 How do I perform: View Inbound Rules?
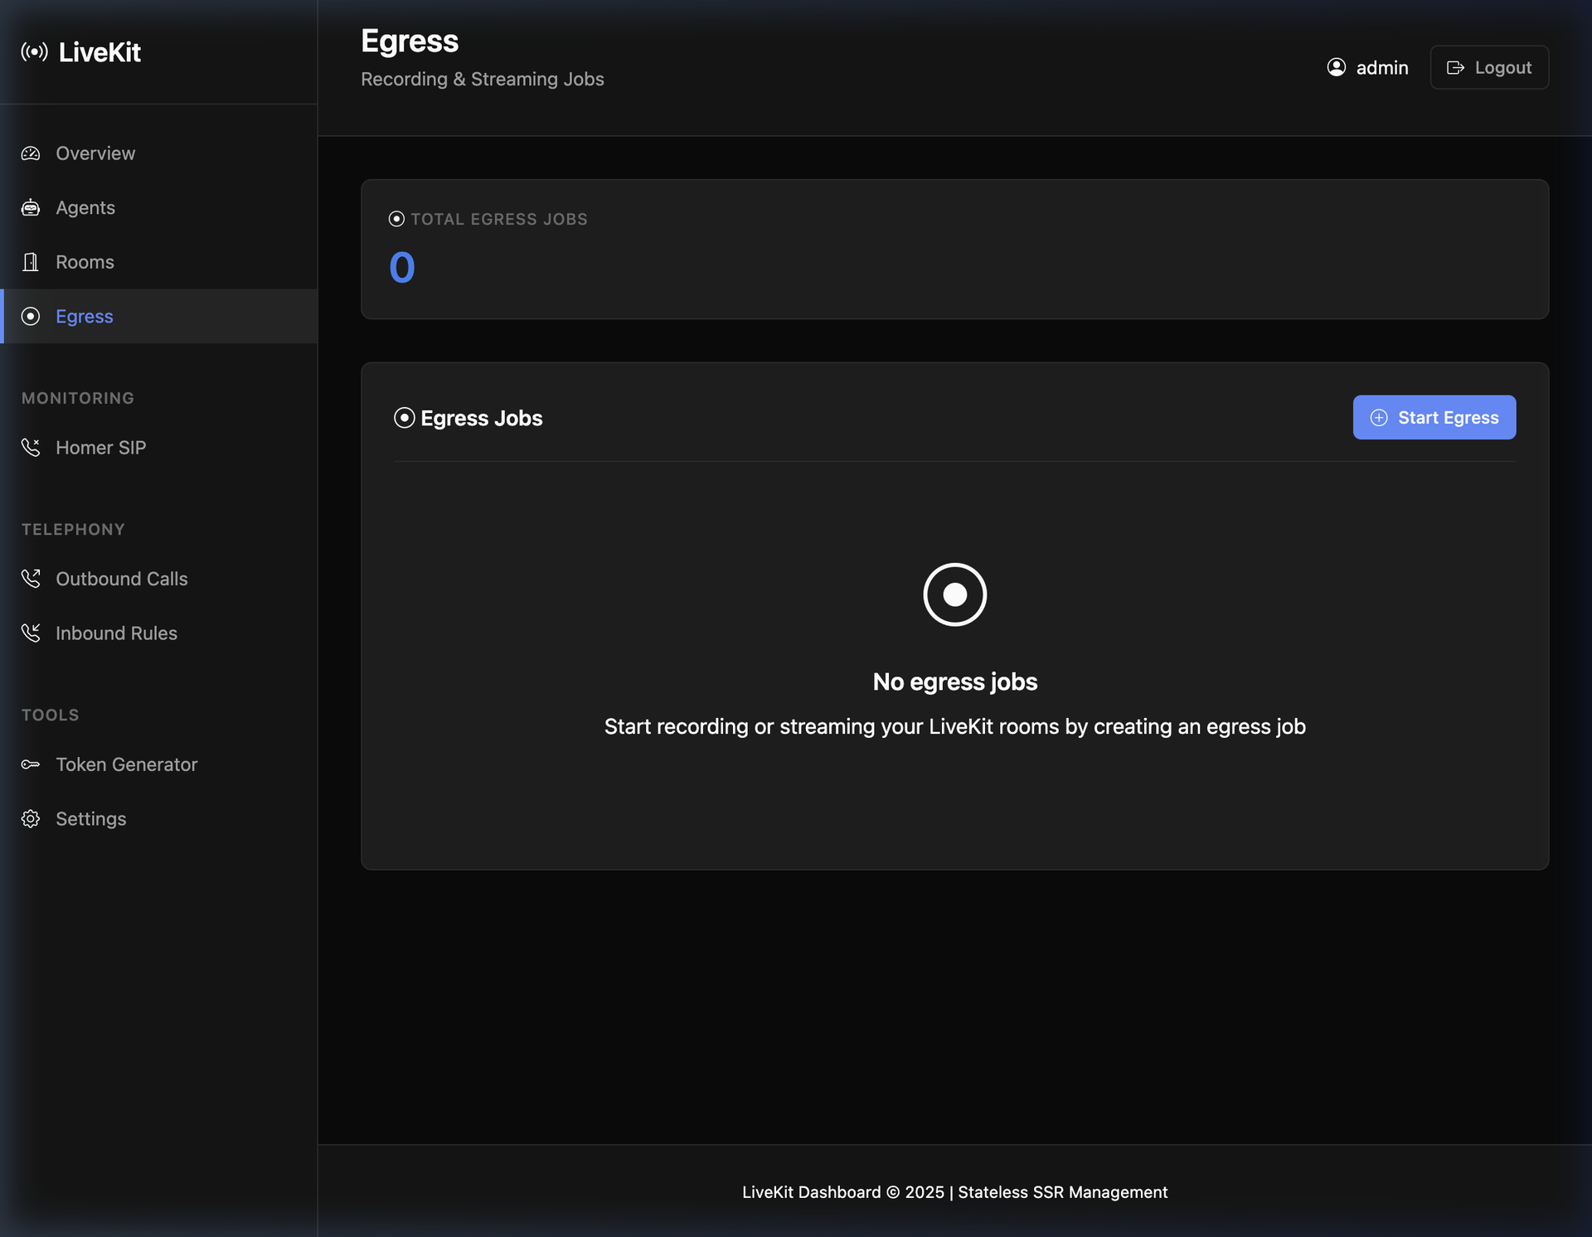(x=159, y=633)
